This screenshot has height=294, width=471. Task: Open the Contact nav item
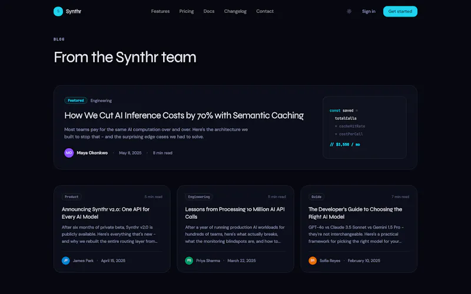pyautogui.click(x=264, y=11)
